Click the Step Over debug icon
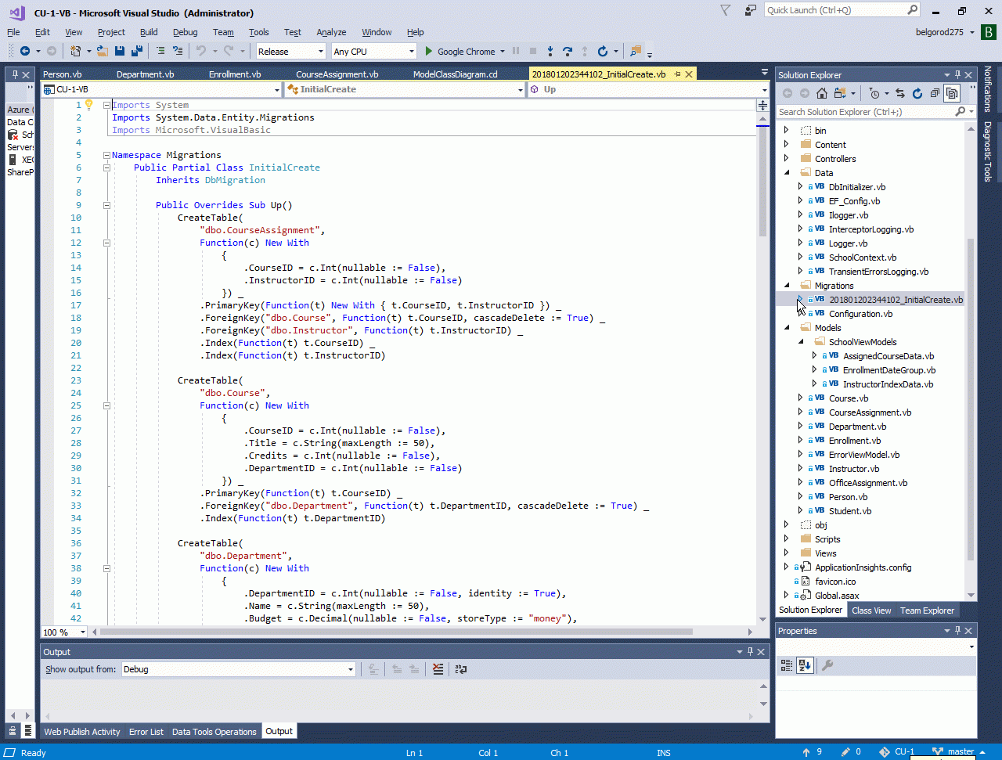This screenshot has width=1002, height=760. [568, 52]
